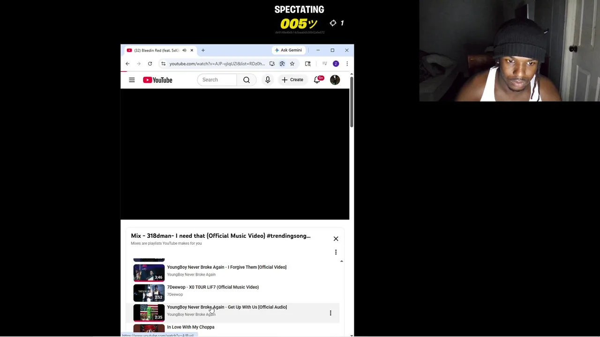Play Get Up With Us thumbnail
The image size is (600, 337).
click(149, 313)
